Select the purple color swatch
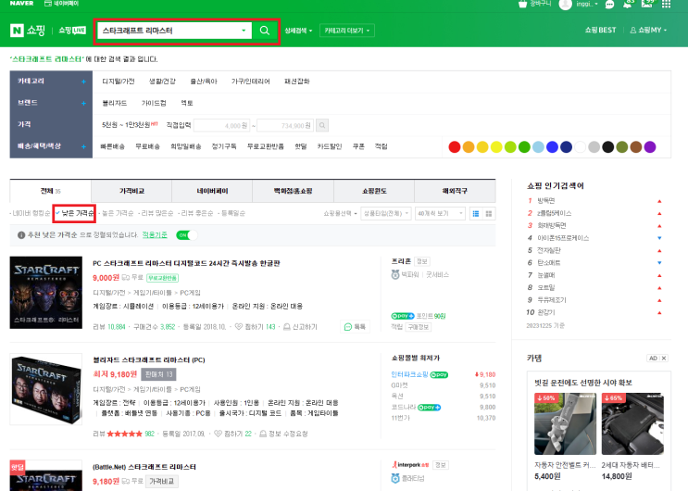Screen dimensions: 688x491 click(x=650, y=147)
